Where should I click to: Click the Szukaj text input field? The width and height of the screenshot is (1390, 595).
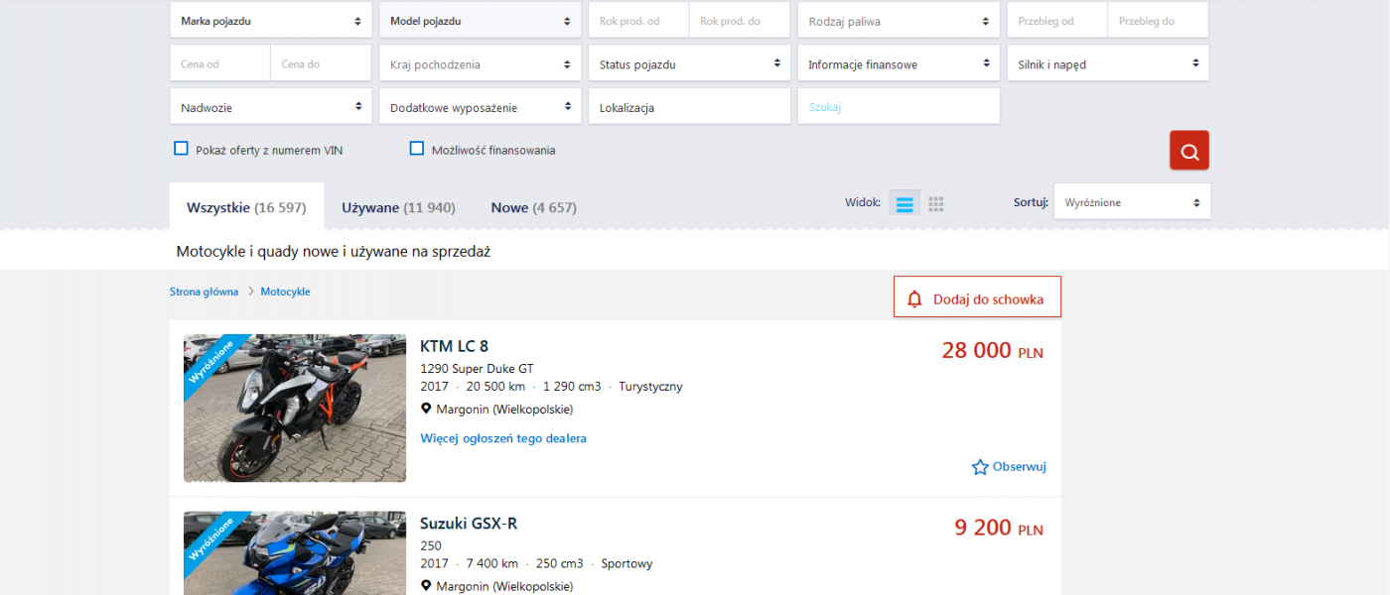tap(898, 107)
